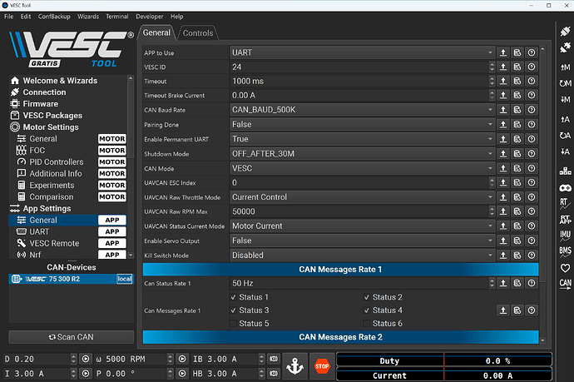Click the gamepad controller icon

pyautogui.click(x=565, y=187)
